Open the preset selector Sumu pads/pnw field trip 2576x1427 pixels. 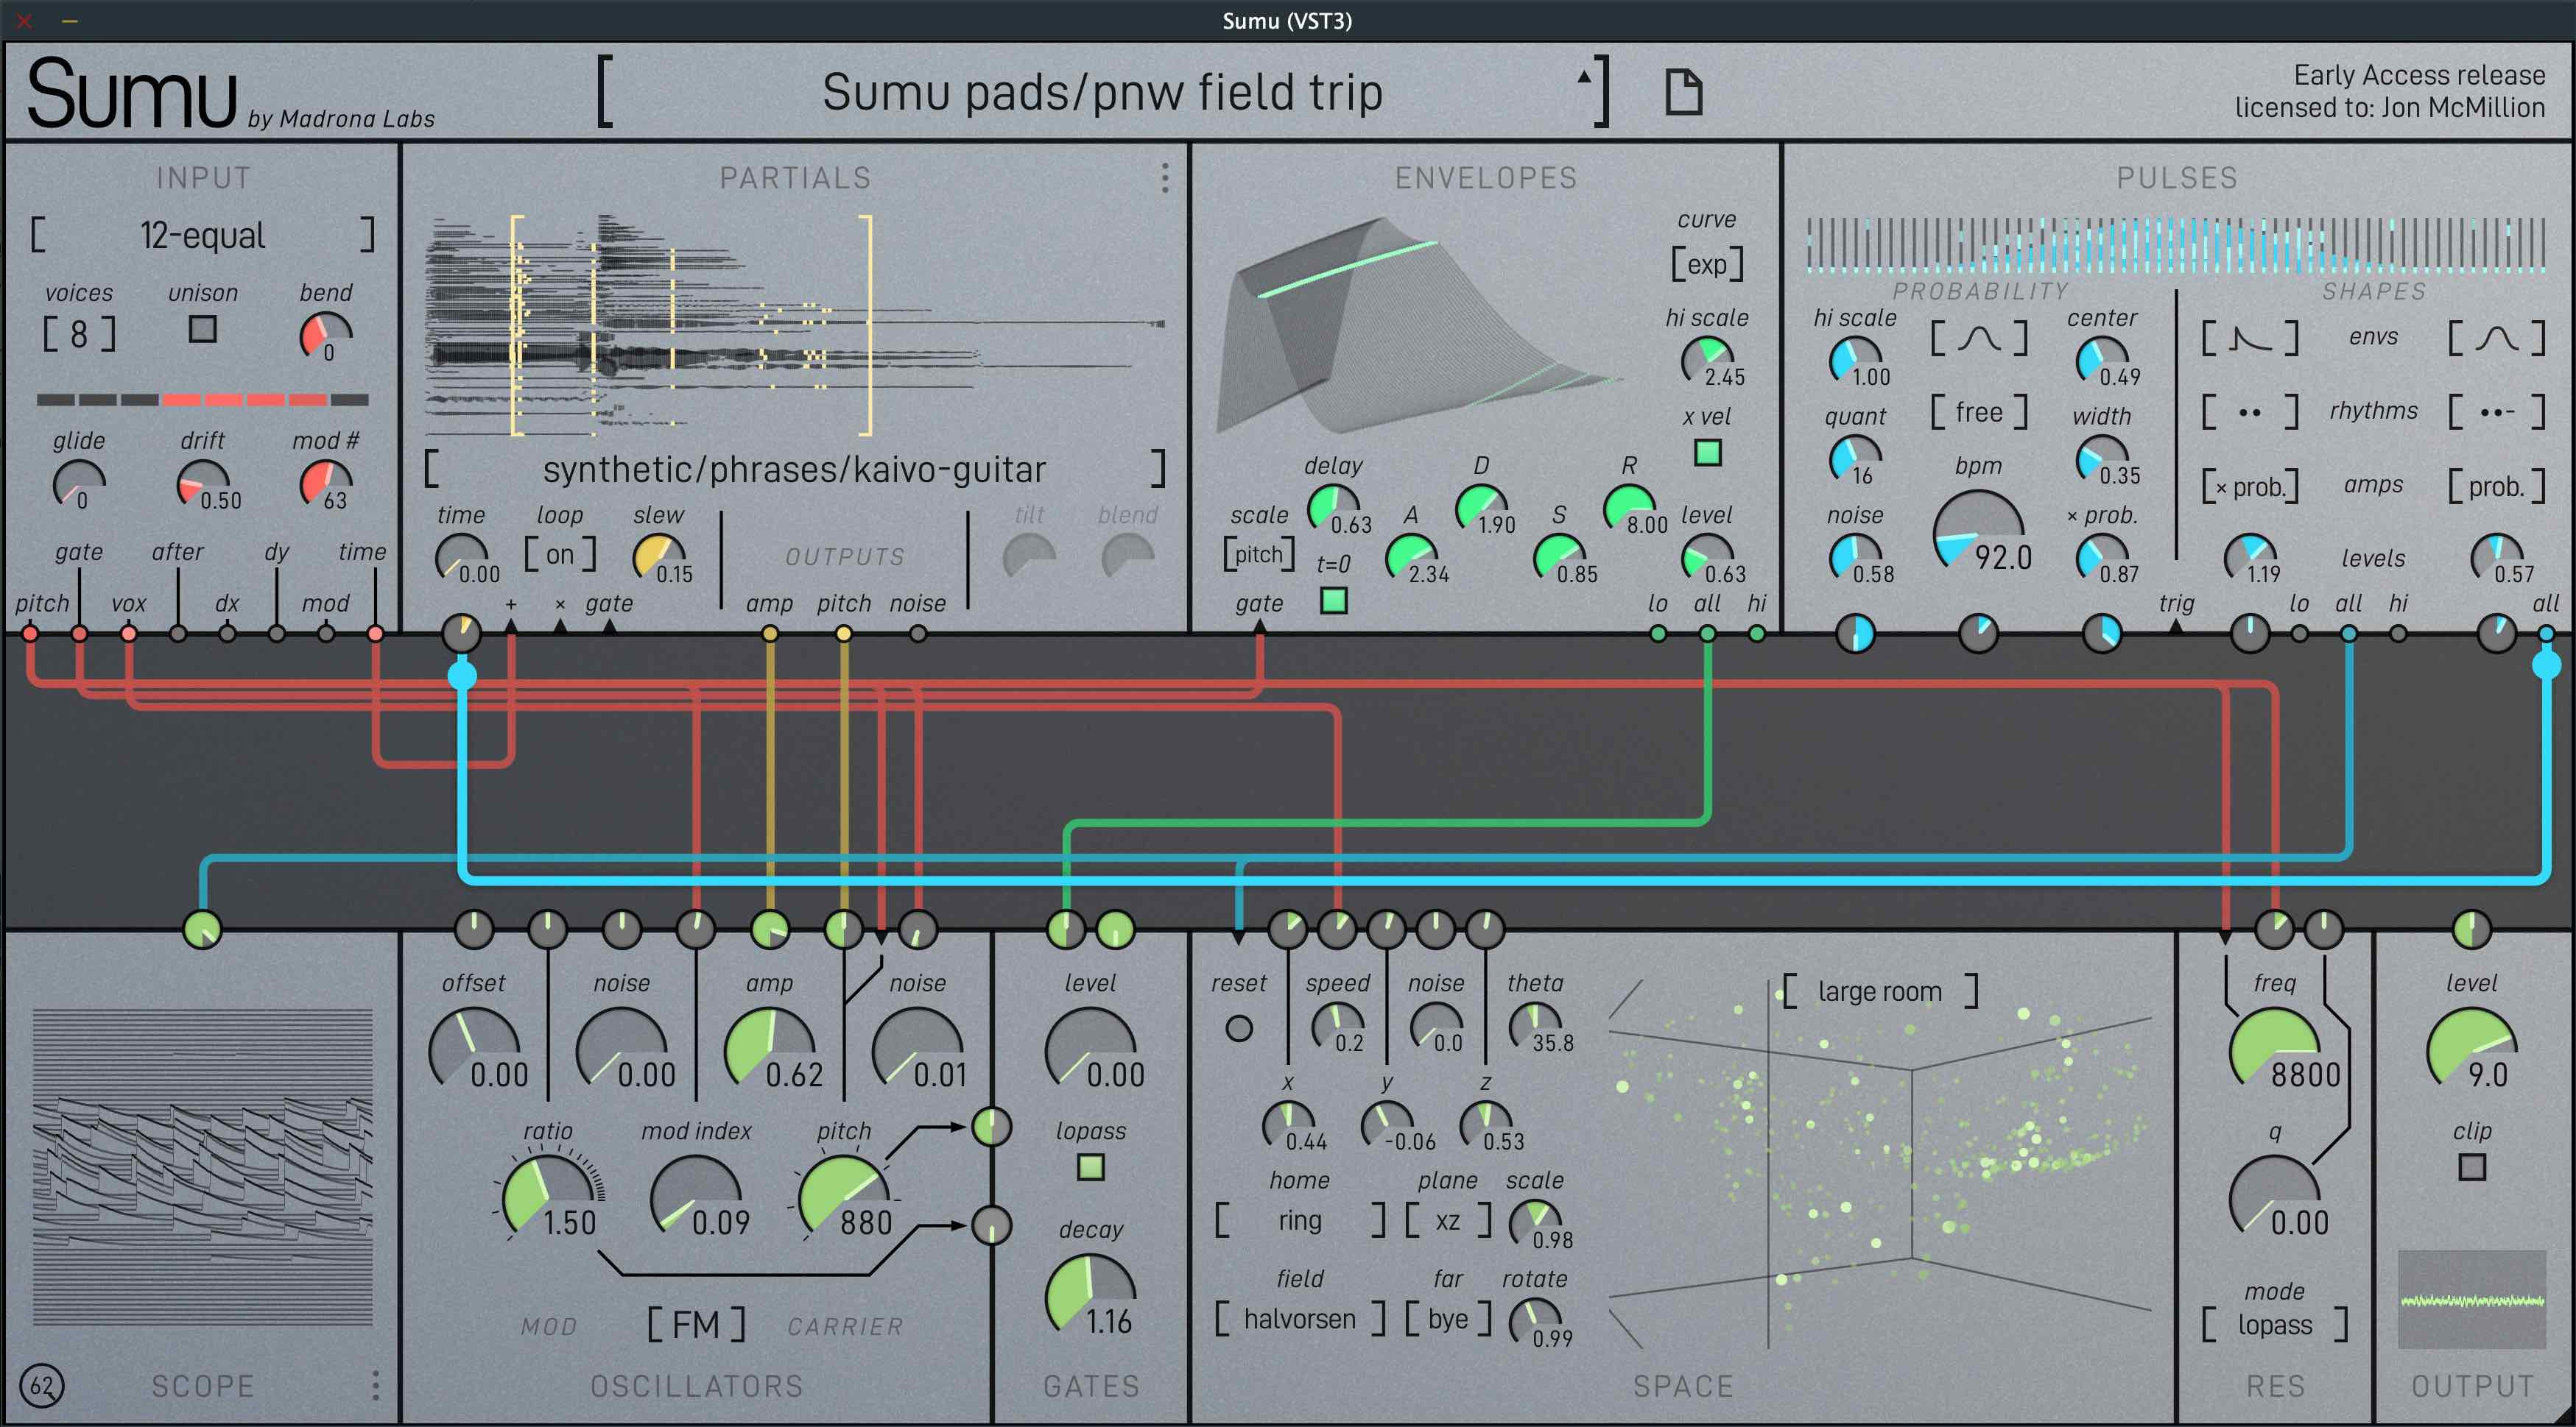tap(1102, 92)
